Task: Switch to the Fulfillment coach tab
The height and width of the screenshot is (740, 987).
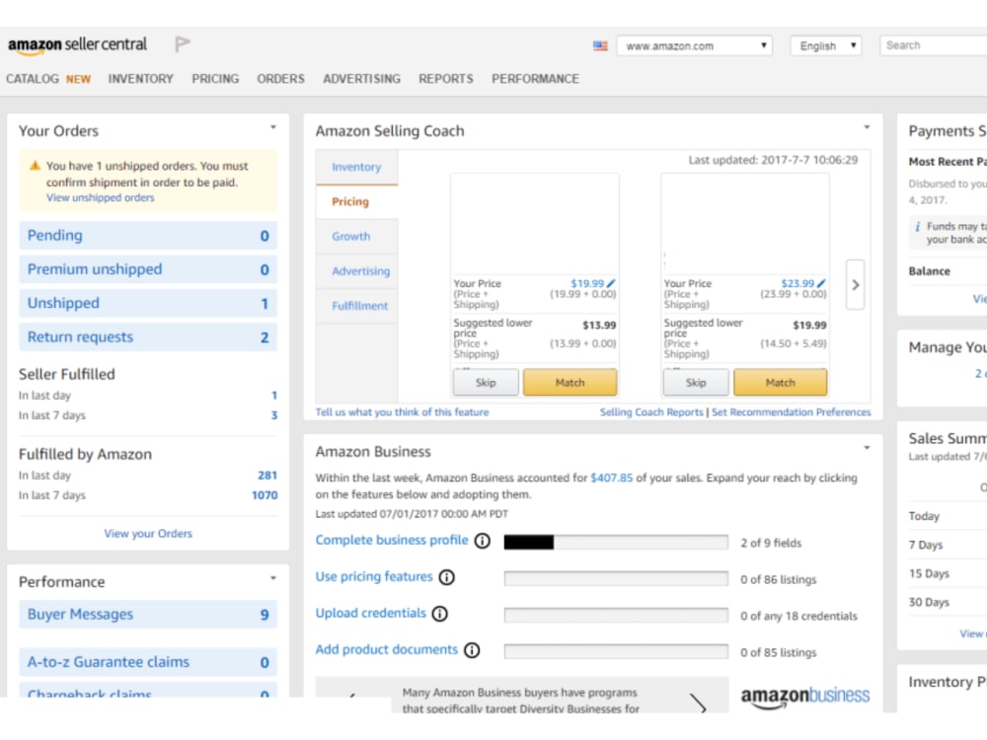Action: [357, 305]
